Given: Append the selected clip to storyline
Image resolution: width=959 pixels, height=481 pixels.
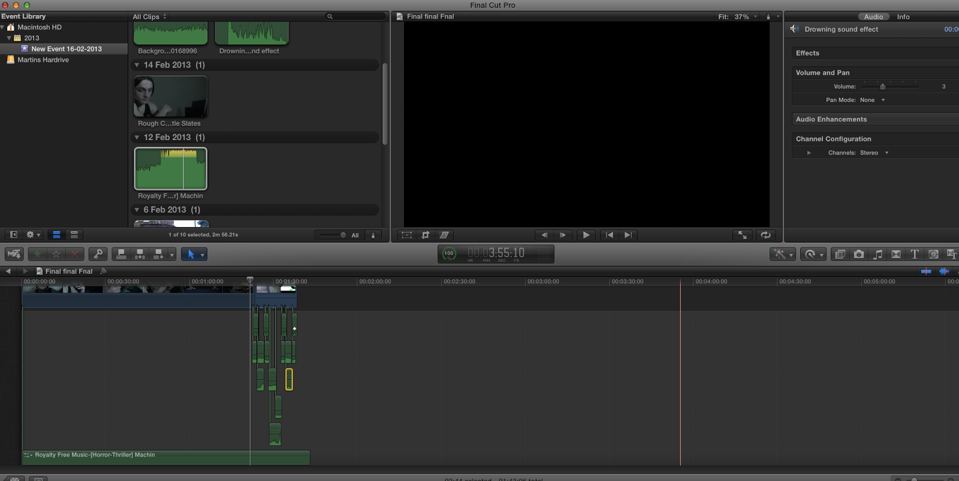Looking at the screenshot, I should coord(158,254).
